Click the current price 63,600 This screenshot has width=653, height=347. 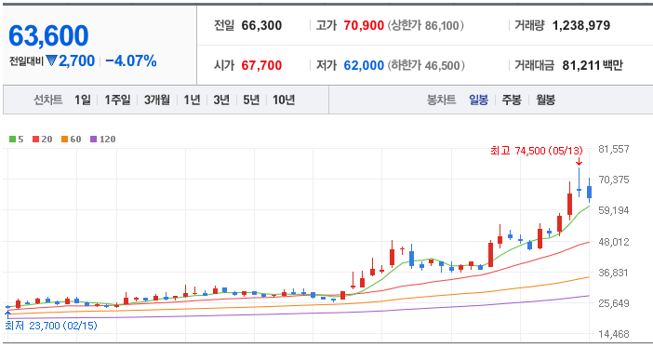tap(48, 35)
